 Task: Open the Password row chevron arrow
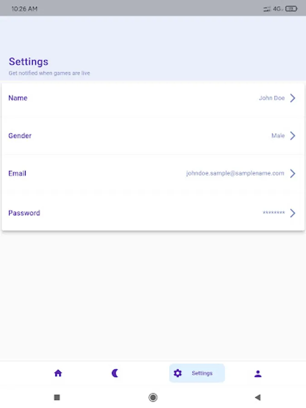(x=293, y=213)
